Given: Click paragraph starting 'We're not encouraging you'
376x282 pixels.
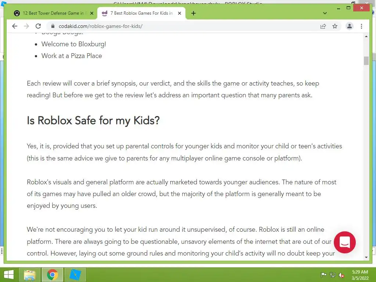Looking at the screenshot, I should (181, 241).
